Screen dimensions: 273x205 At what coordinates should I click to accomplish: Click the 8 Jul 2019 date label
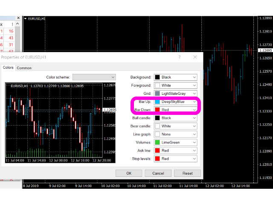point(31,186)
